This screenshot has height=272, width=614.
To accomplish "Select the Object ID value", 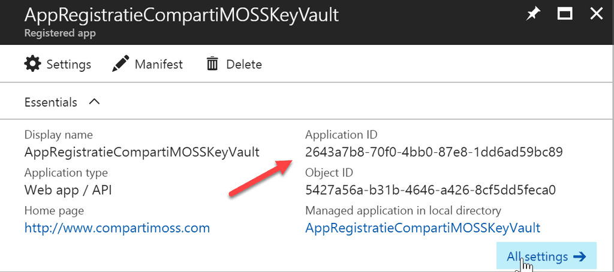I will click(431, 191).
